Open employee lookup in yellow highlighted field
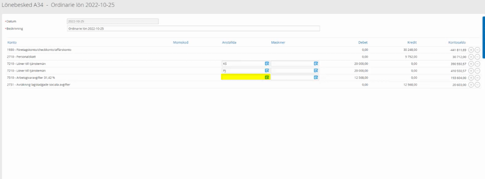 267,78
